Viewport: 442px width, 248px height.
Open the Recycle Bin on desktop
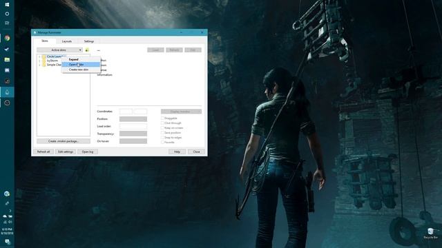pos(430,234)
